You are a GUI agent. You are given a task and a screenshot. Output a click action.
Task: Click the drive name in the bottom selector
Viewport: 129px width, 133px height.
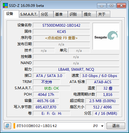tap(37, 126)
